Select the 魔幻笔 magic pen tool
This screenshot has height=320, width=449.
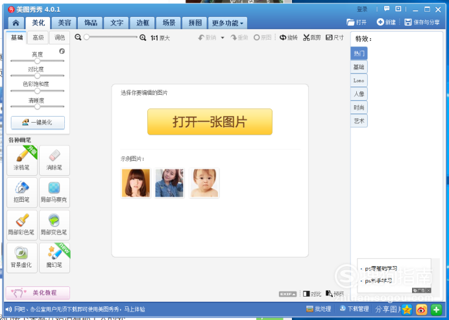[x=55, y=258]
